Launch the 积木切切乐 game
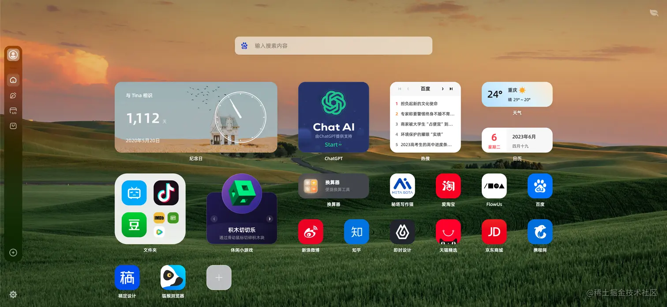667x307 pixels. [x=242, y=229]
